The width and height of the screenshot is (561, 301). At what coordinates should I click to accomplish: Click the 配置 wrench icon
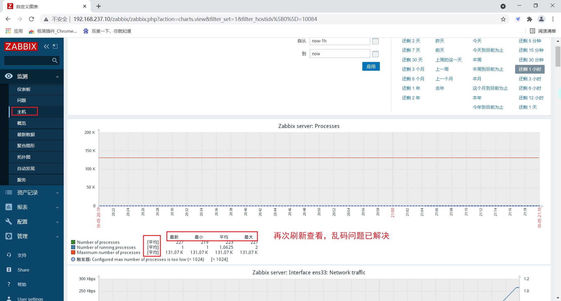9,222
